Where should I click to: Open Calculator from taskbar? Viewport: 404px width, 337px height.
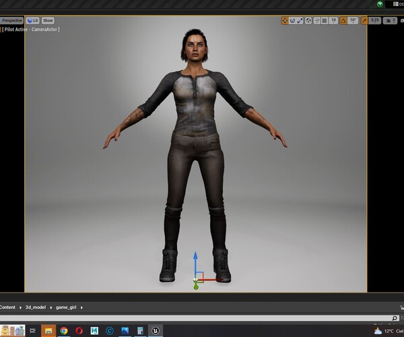tap(140, 330)
